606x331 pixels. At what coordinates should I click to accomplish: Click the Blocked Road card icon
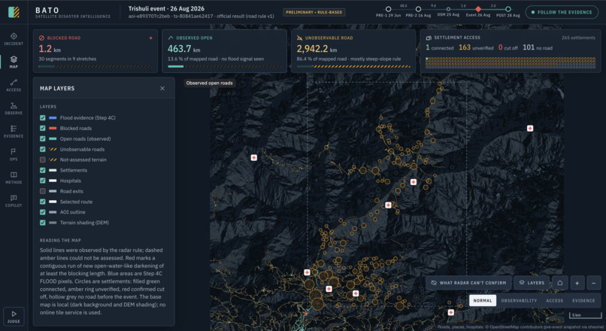point(41,38)
